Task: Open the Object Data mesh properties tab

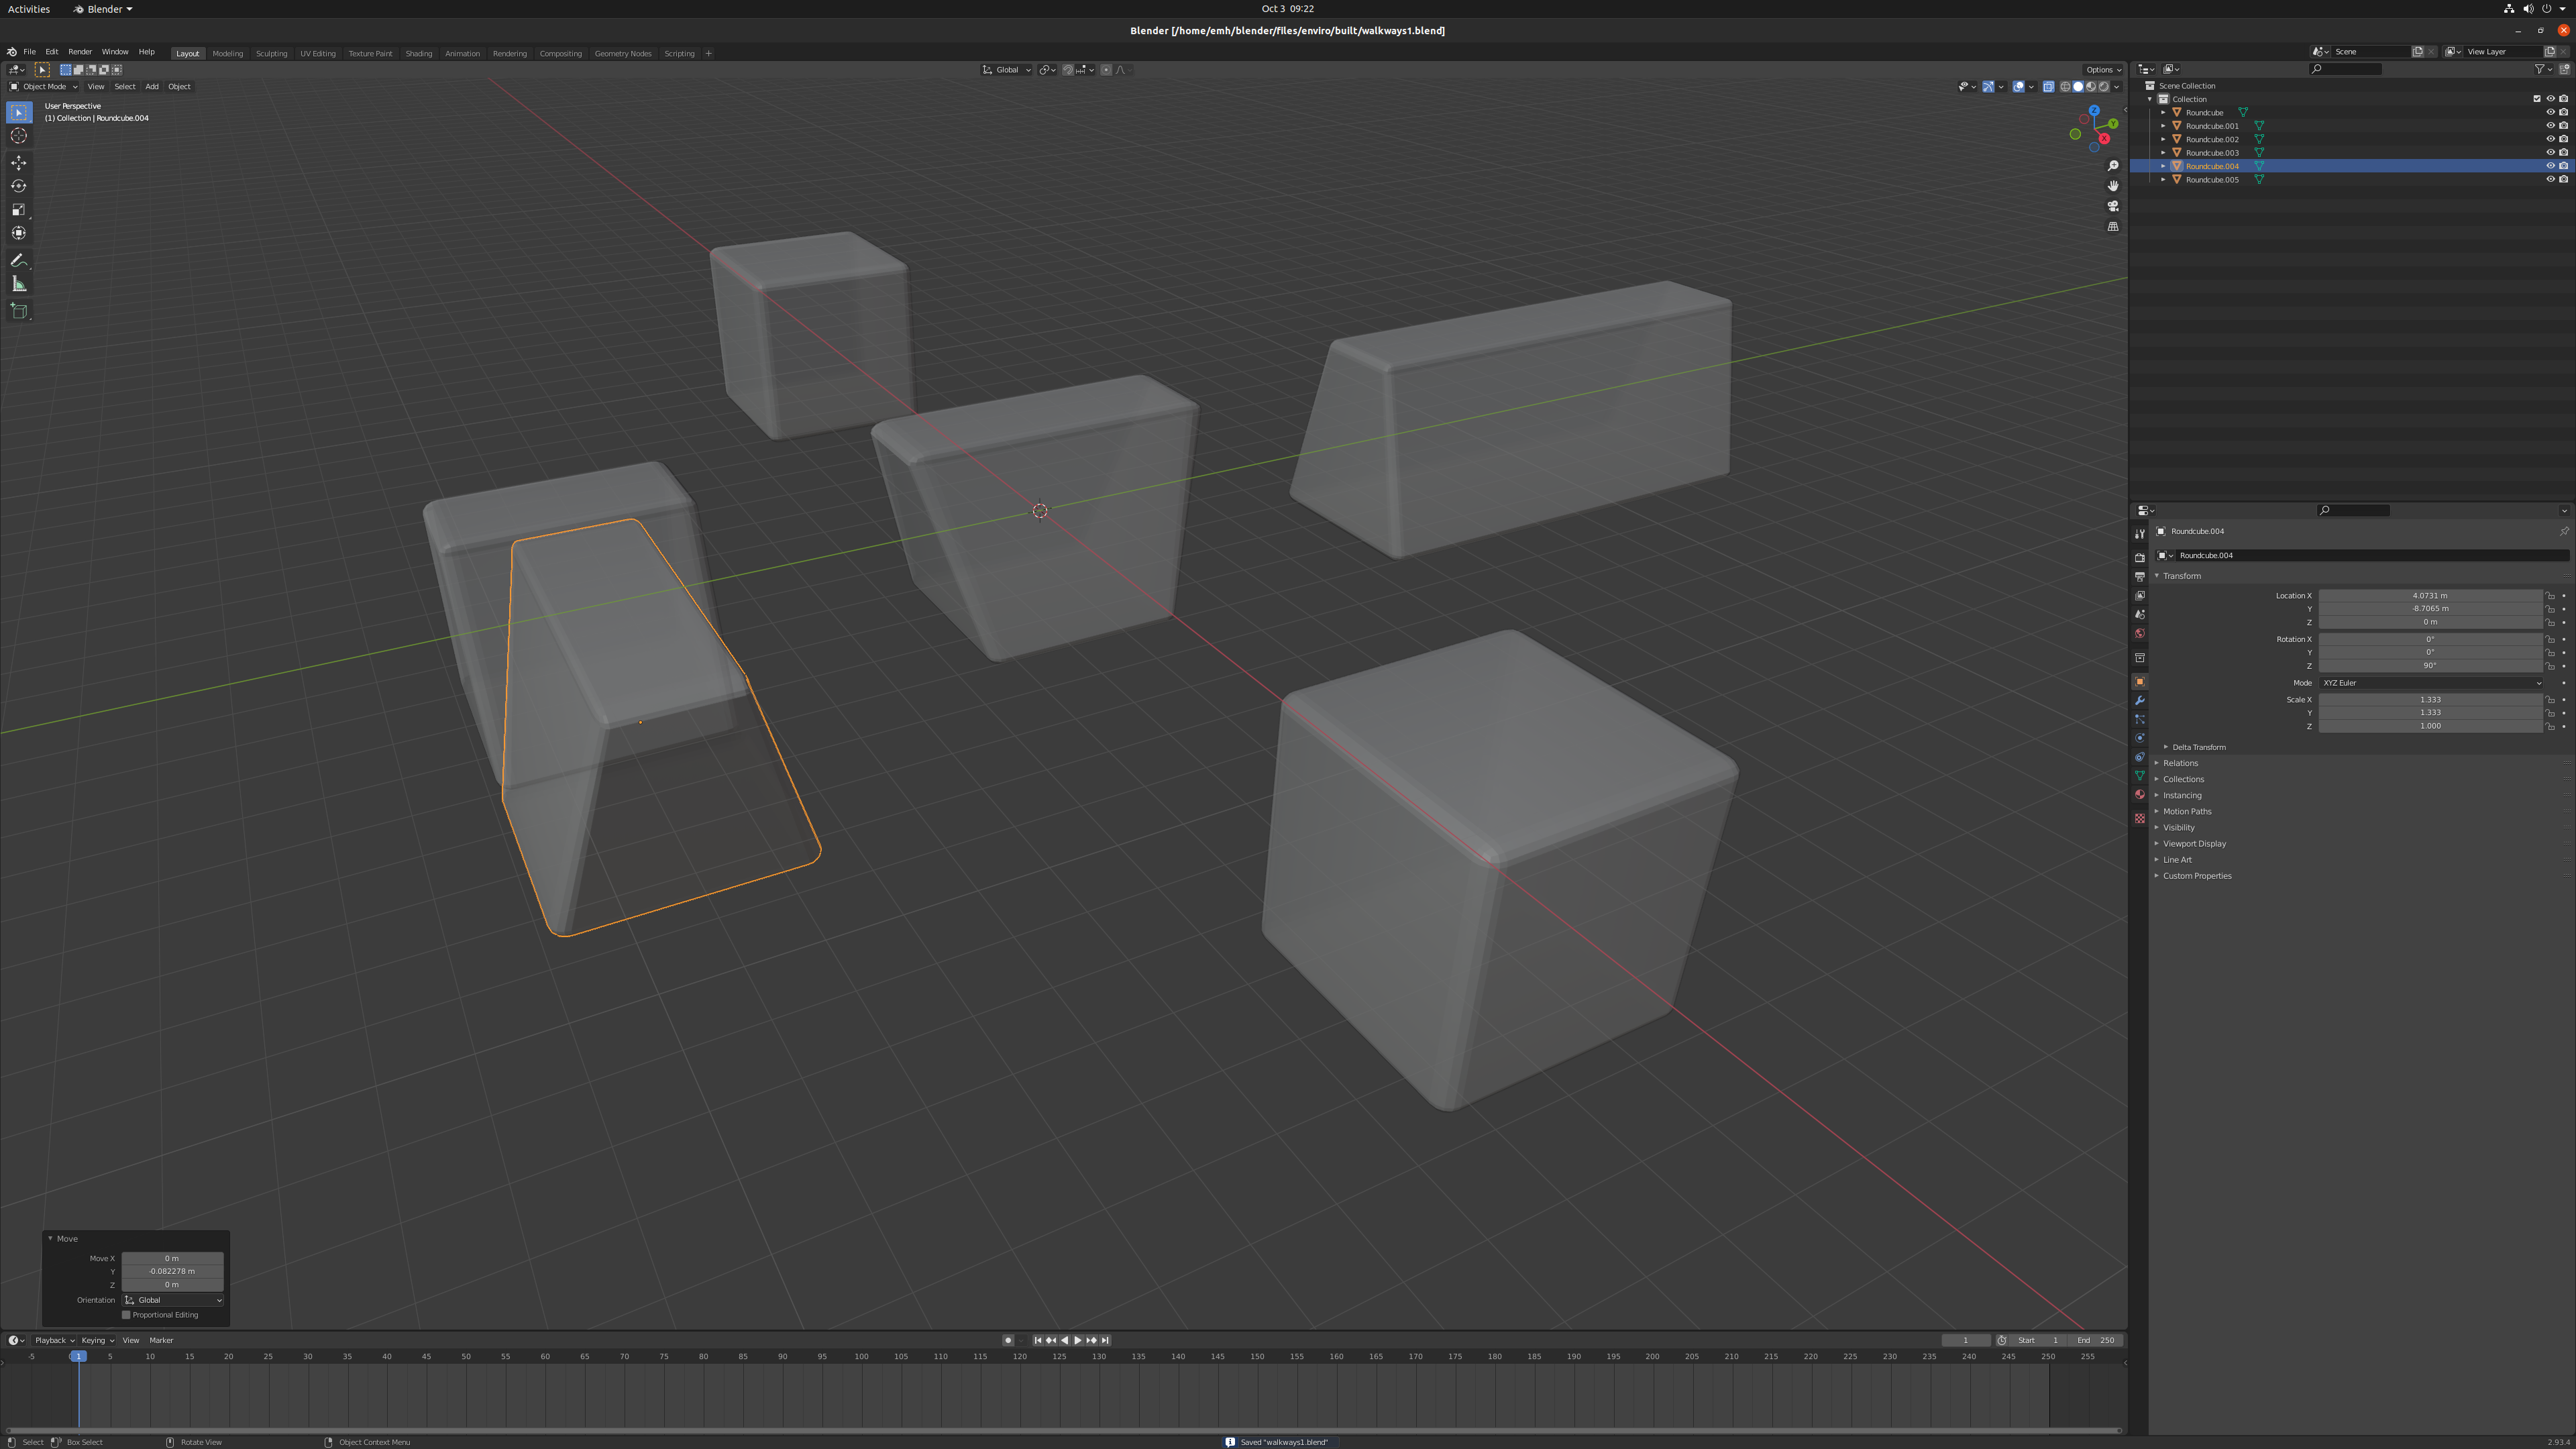Action: (2139, 776)
